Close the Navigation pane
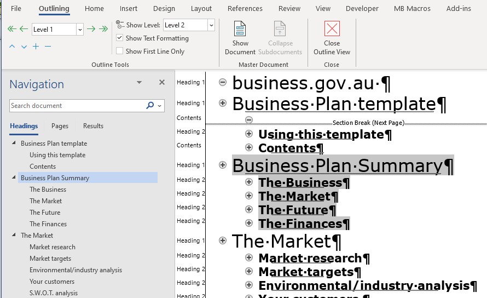487x298 pixels. click(161, 82)
